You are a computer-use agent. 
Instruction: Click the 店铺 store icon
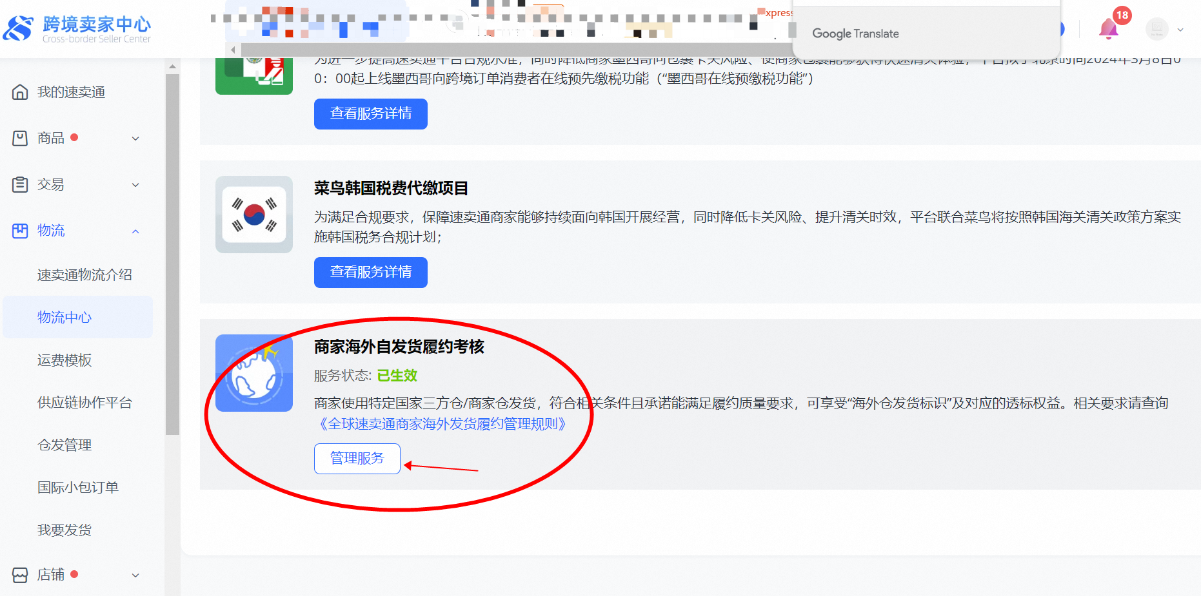(x=20, y=575)
